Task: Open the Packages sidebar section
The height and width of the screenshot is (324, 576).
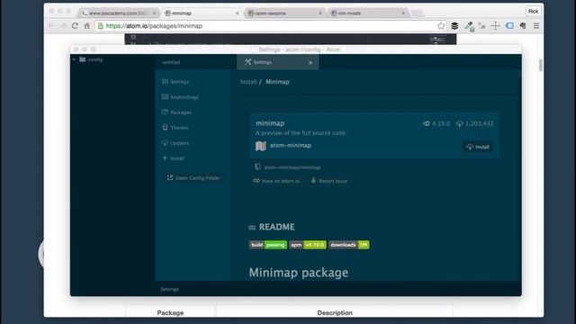Action: tap(176, 112)
